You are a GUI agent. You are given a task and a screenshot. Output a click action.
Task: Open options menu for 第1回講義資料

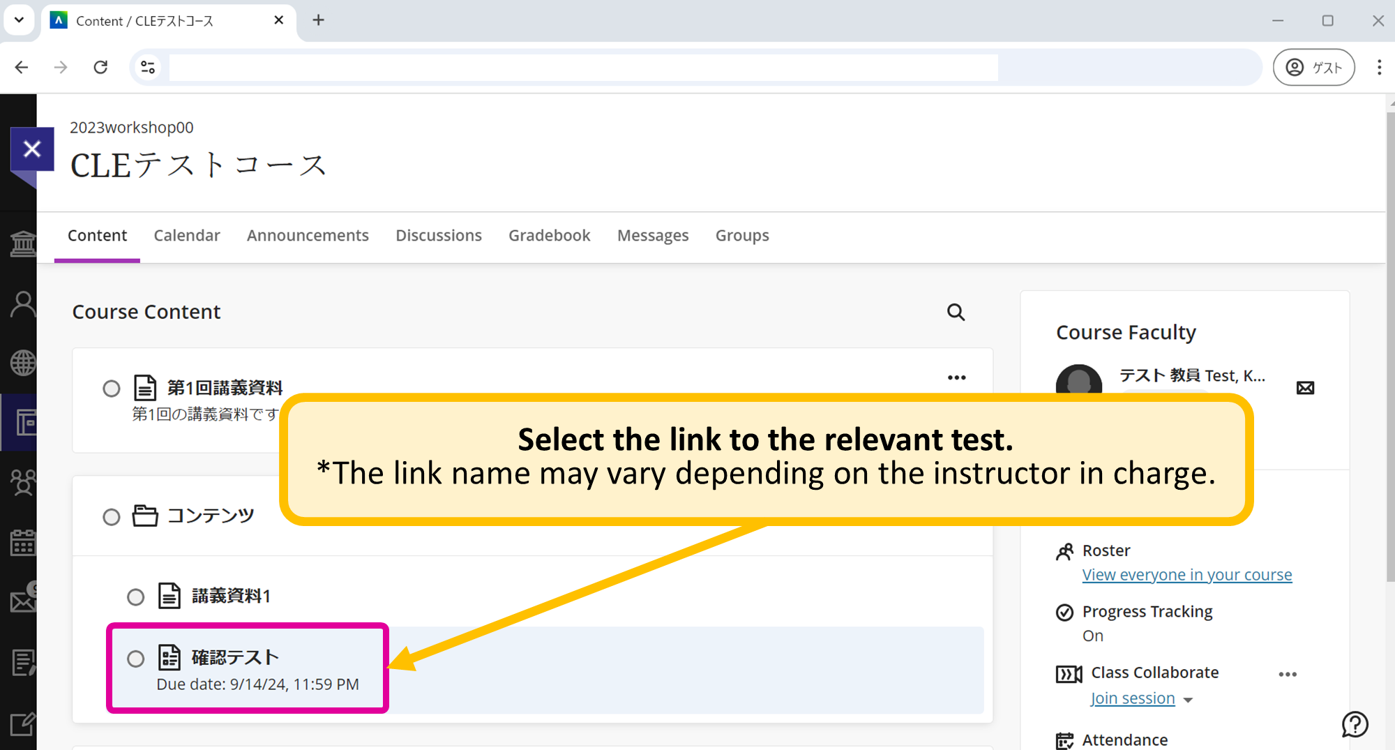pyautogui.click(x=956, y=377)
